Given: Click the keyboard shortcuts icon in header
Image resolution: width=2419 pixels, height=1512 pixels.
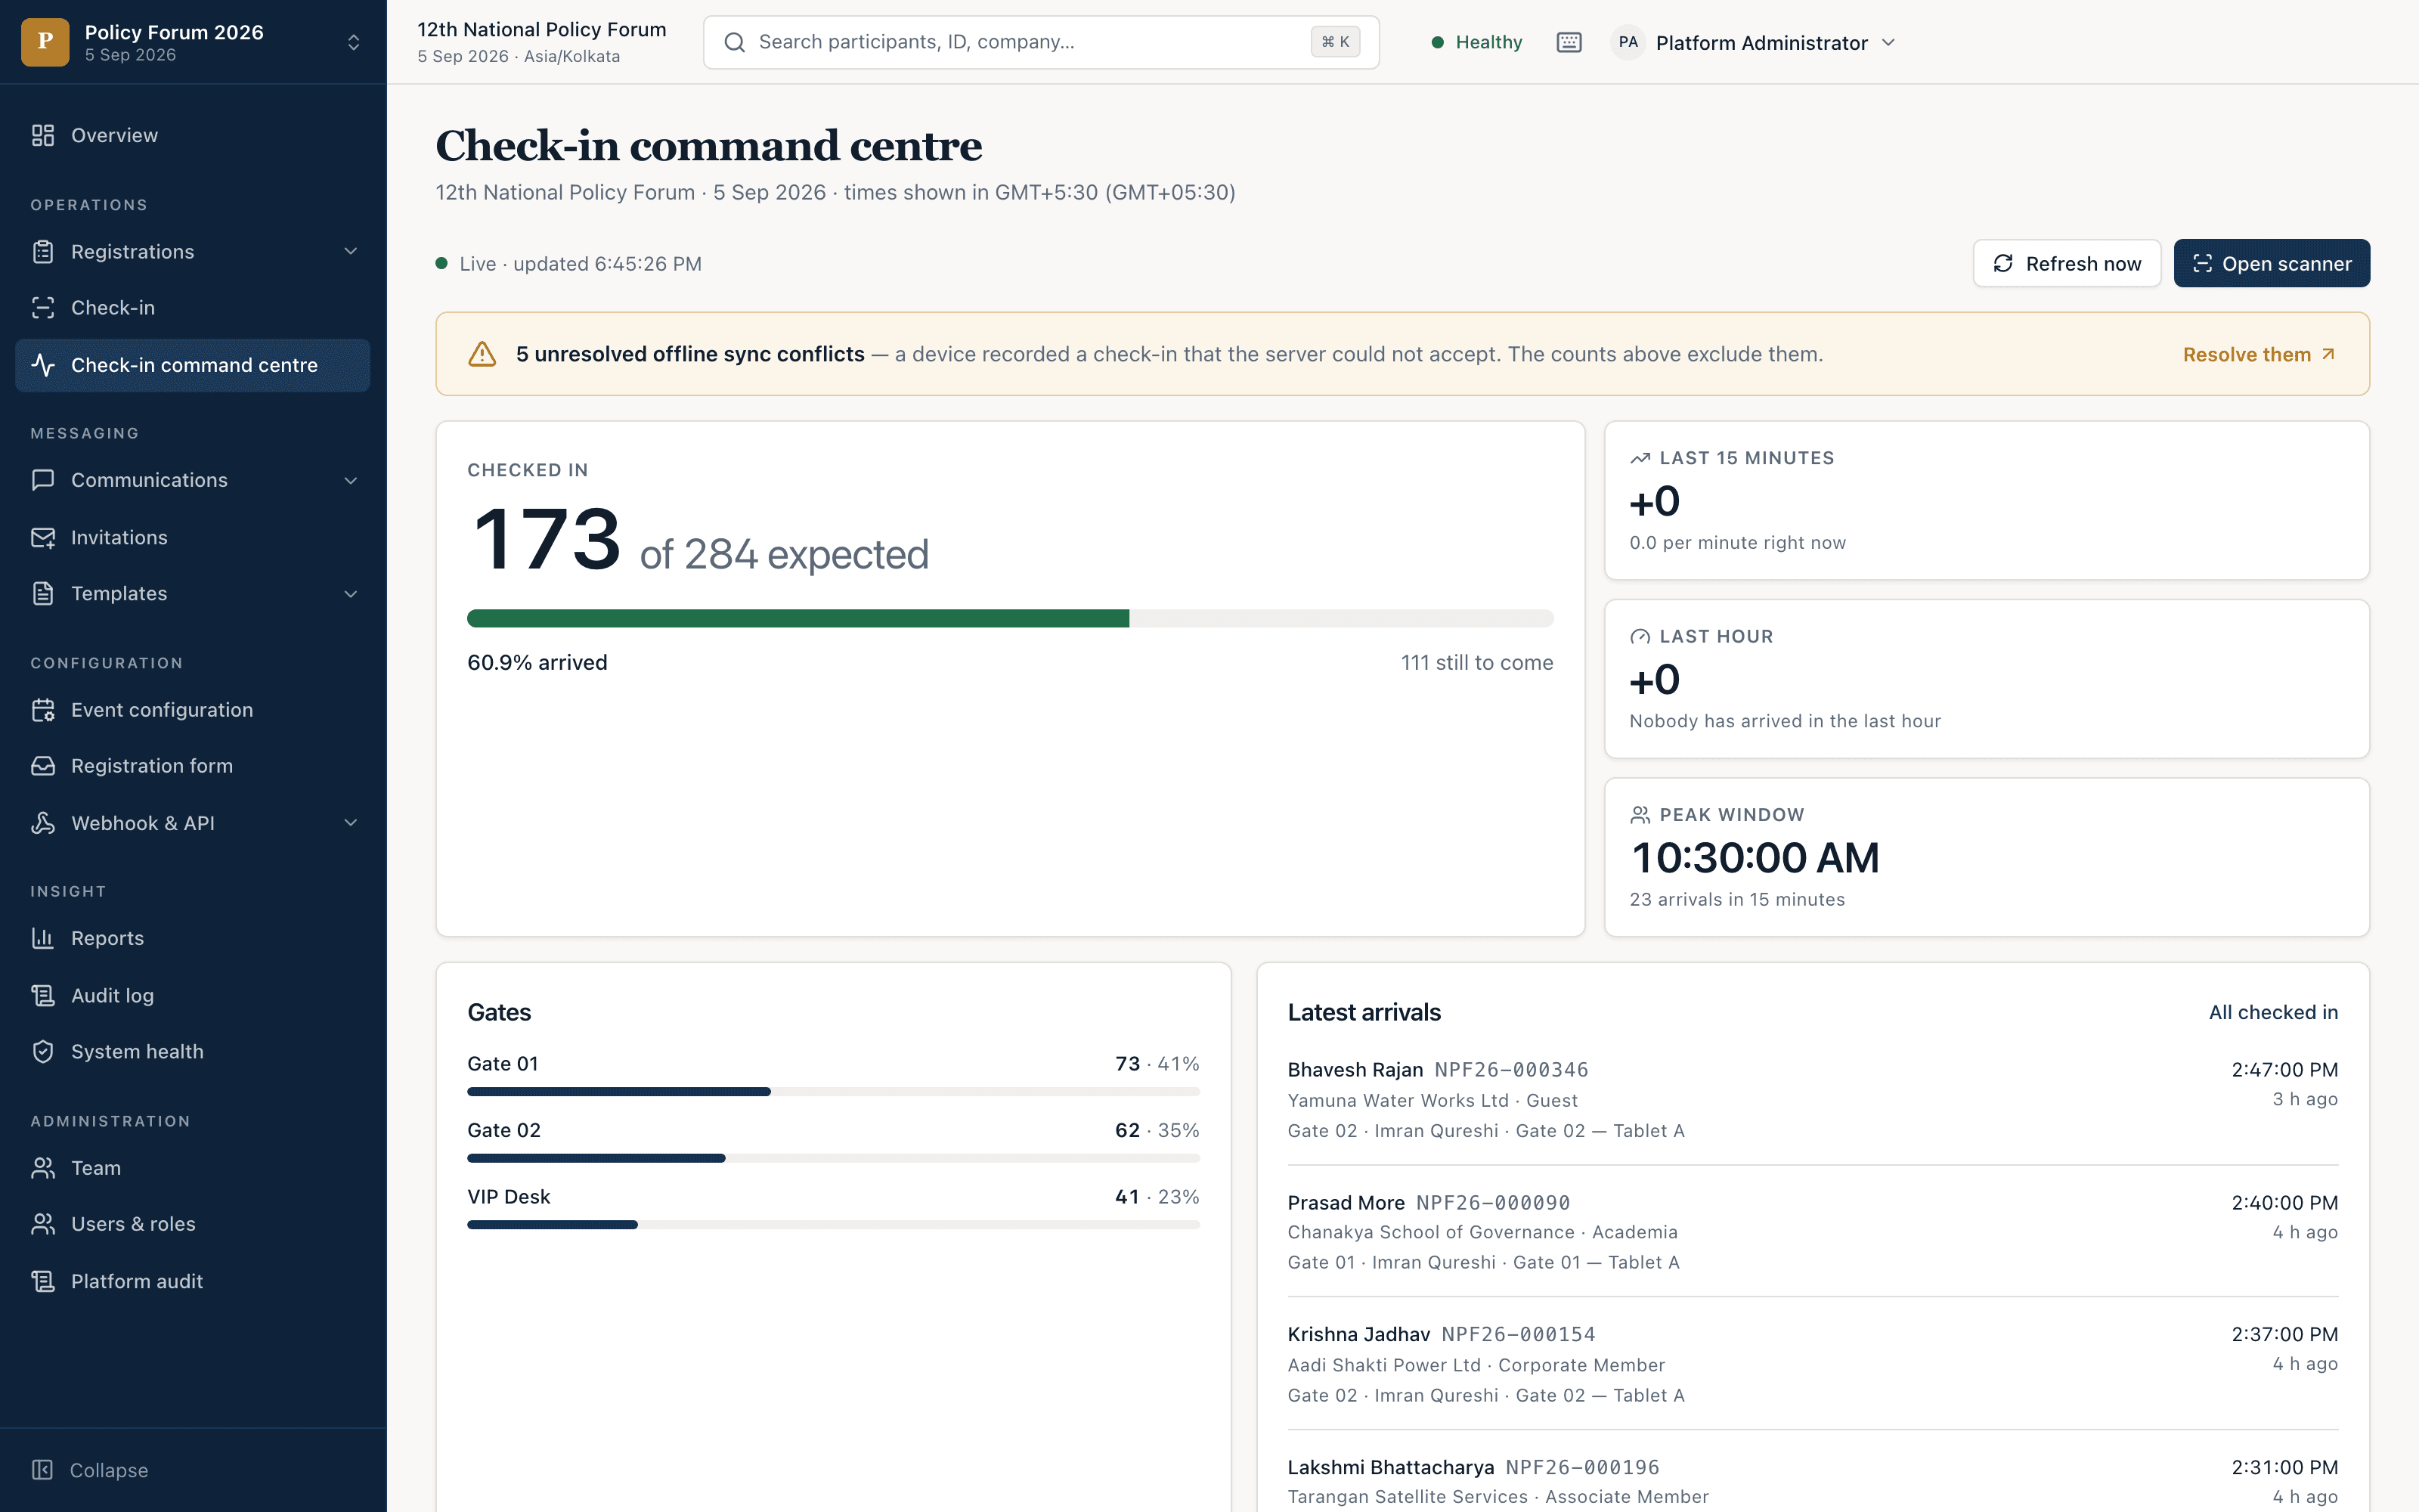Looking at the screenshot, I should click(x=1569, y=42).
